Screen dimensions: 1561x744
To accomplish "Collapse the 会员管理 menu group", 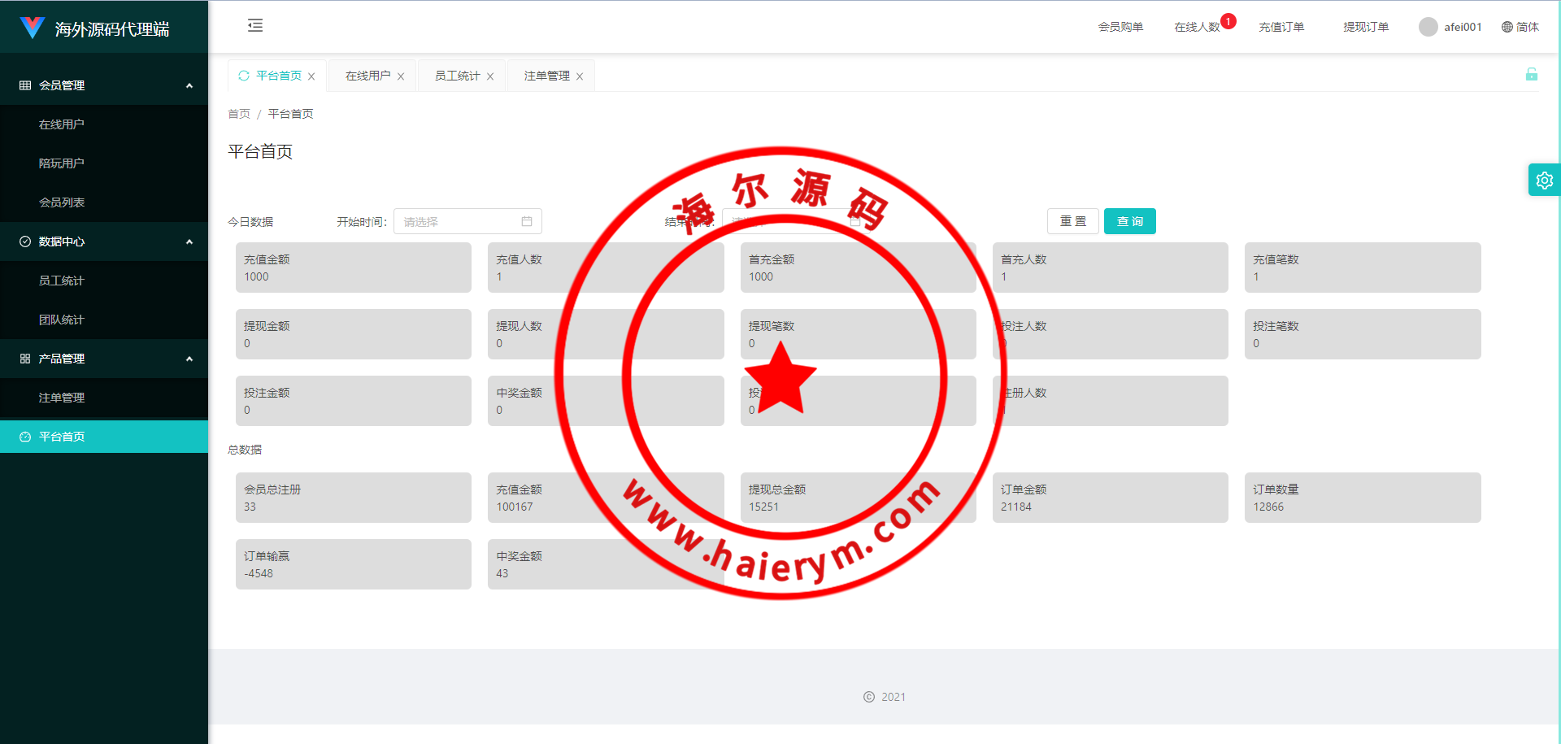I will tap(189, 85).
